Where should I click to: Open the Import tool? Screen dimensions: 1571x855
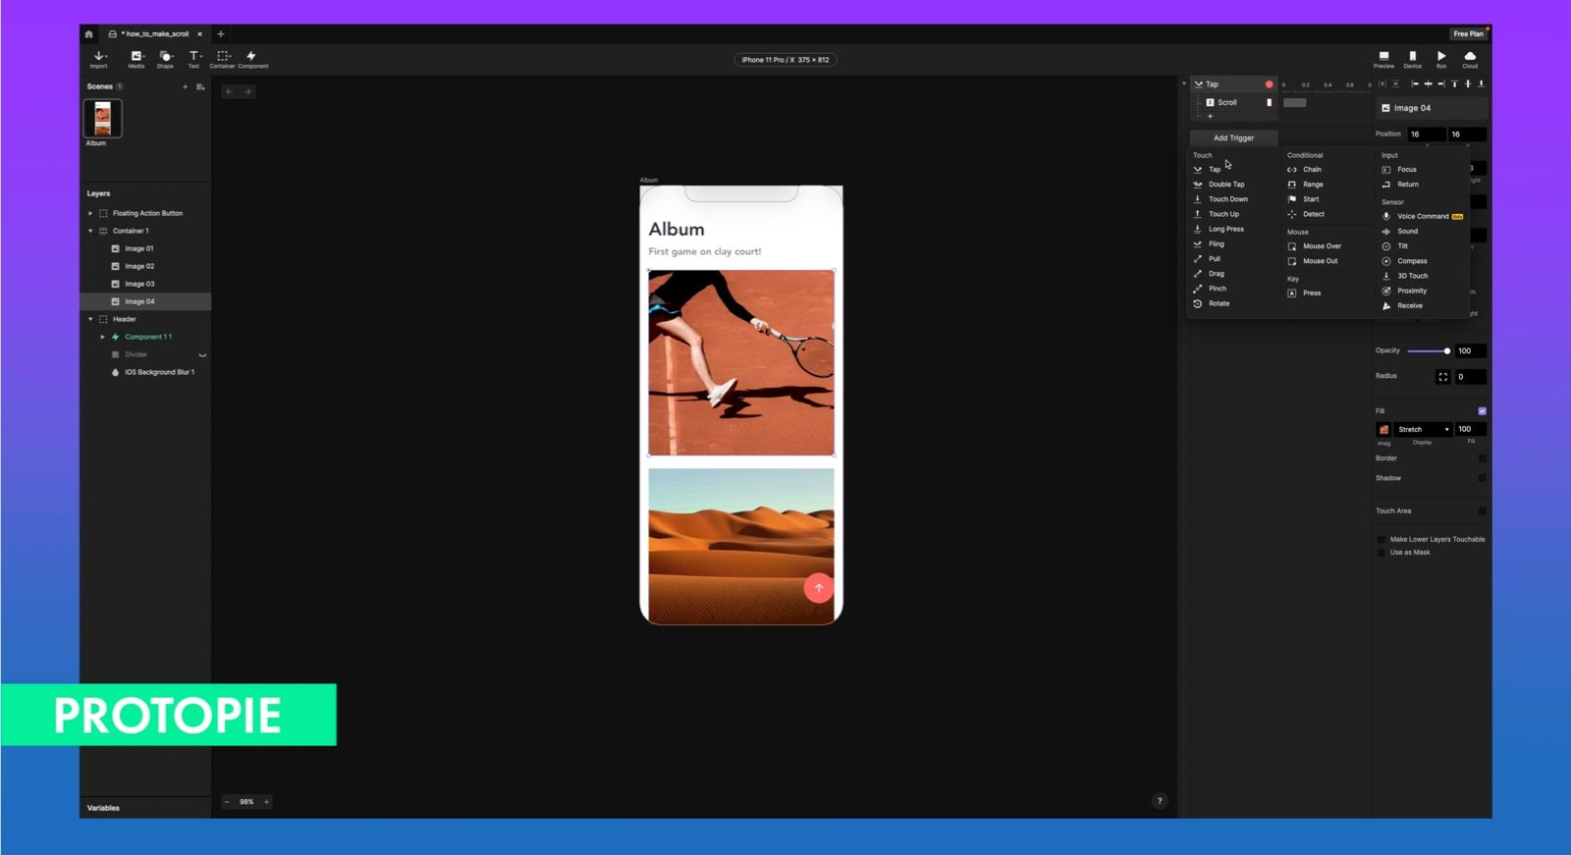99,60
